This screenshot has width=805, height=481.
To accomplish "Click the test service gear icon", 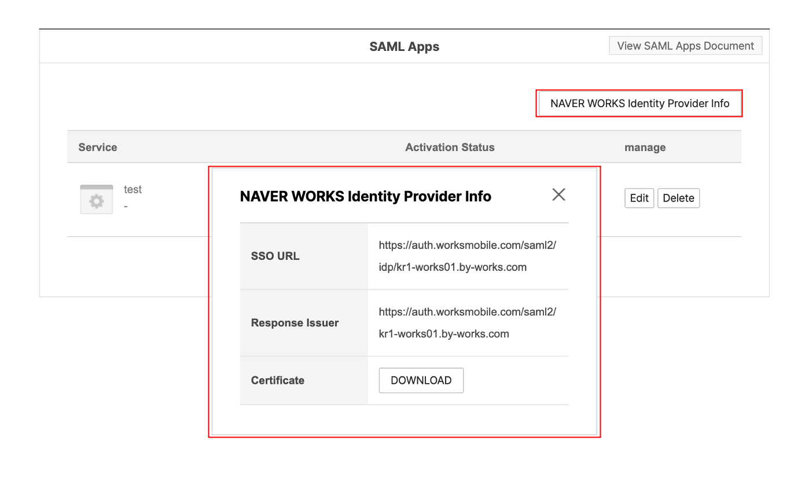I will (x=97, y=200).
